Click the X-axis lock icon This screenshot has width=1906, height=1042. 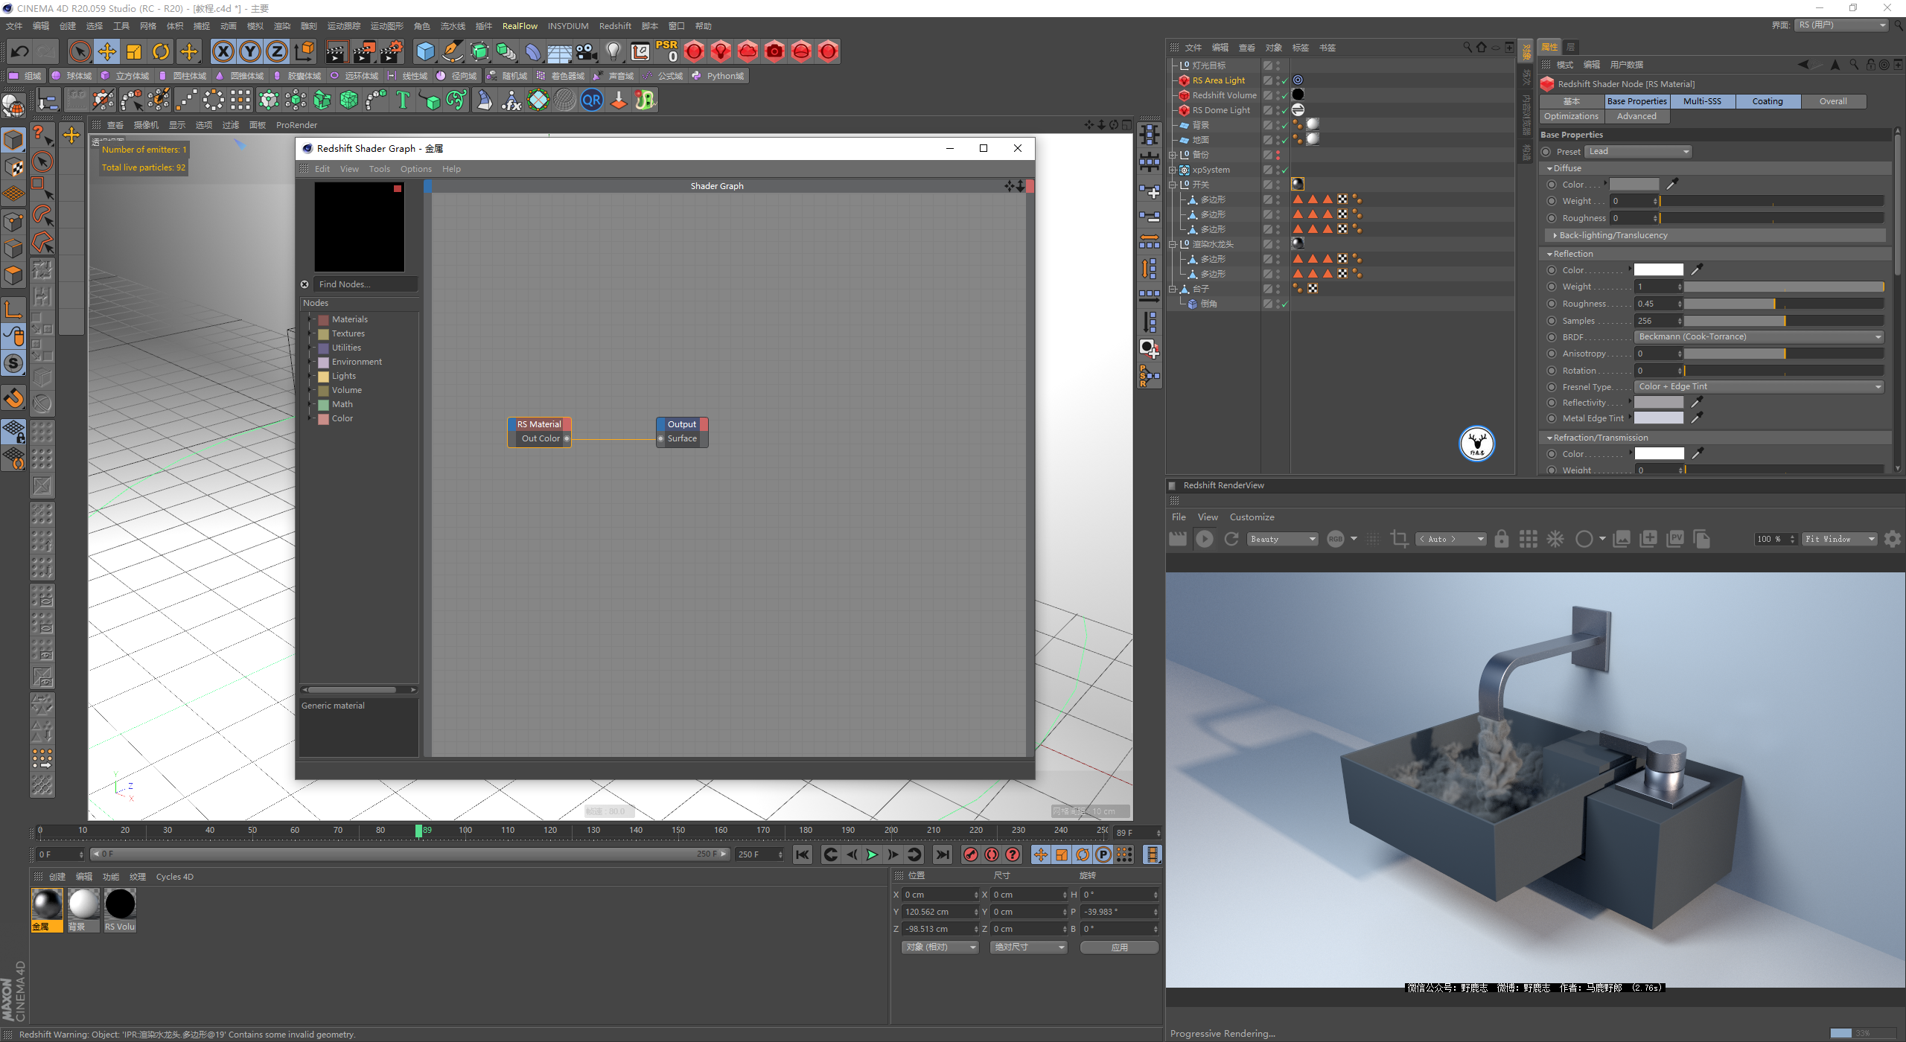pos(223,51)
